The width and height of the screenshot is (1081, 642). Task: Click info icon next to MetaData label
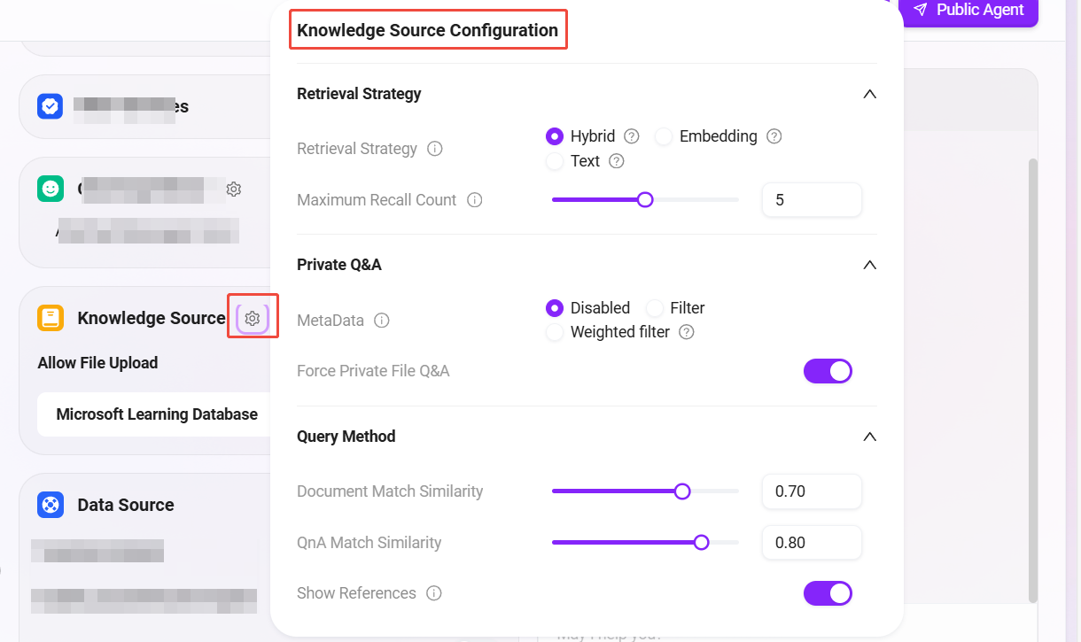382,321
